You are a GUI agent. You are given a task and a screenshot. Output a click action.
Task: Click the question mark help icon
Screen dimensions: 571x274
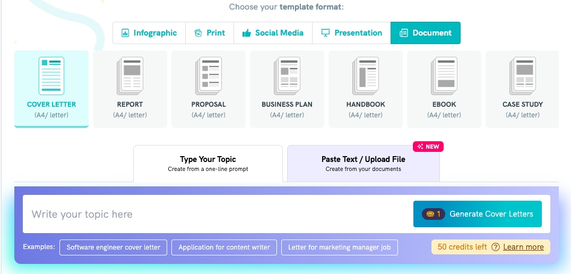tap(495, 247)
